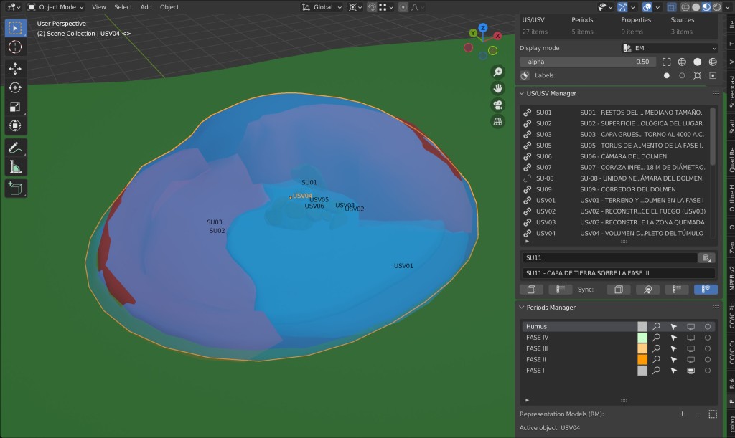Viewport: 735px width, 438px height.
Task: Choose the Measure tool
Action: click(x=15, y=167)
